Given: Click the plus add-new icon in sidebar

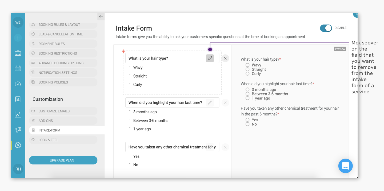Looking at the screenshot, I should (18, 38).
